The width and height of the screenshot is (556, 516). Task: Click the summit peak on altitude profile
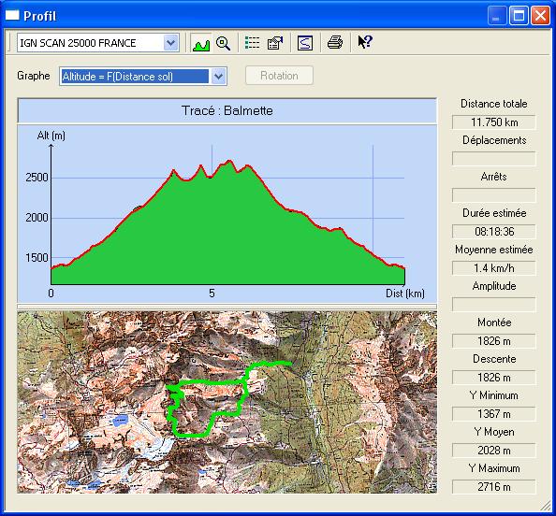coord(229,161)
